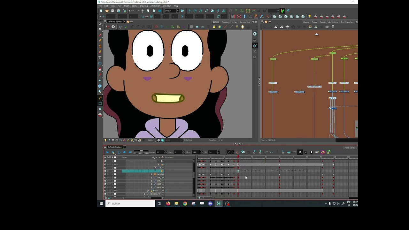
Task: Open the Windows menu
Action: point(167,6)
